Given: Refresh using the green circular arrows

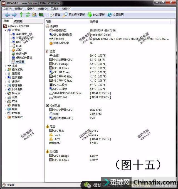Looking at the screenshot, I should 28,15.
